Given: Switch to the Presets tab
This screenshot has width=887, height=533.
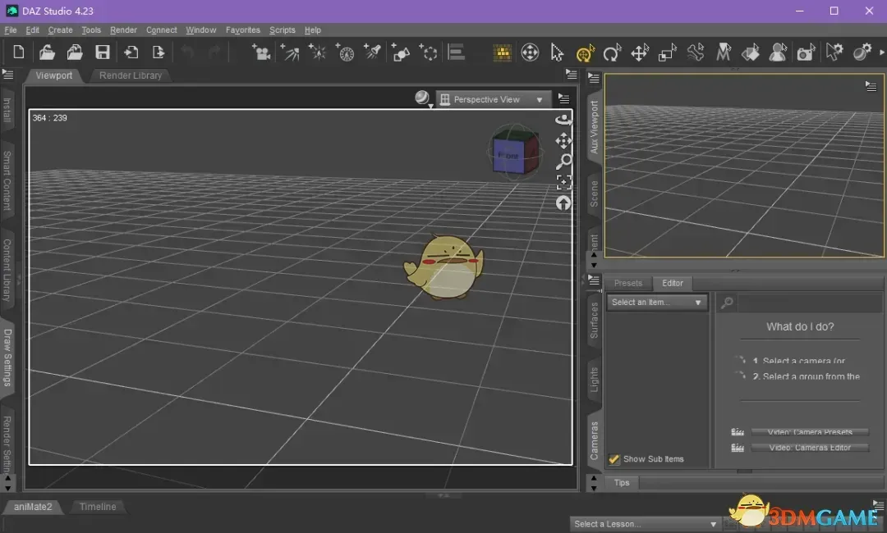Looking at the screenshot, I should click(x=628, y=283).
